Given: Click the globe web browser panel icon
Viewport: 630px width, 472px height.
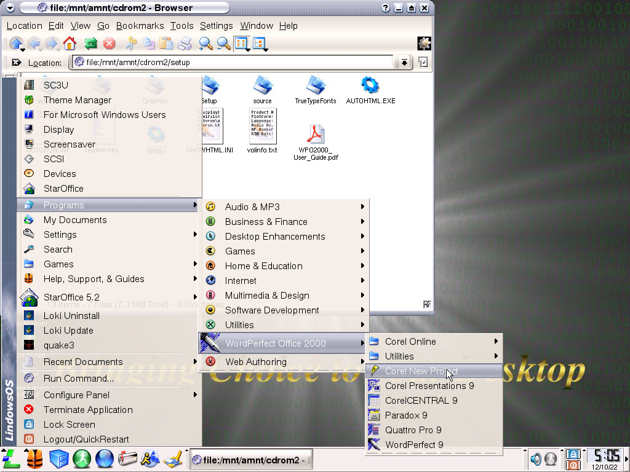Looking at the screenshot, I should (x=105, y=459).
